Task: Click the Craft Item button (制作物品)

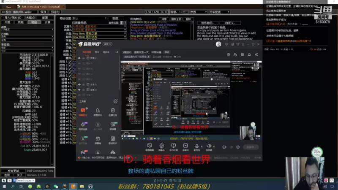Action: [207, 23]
